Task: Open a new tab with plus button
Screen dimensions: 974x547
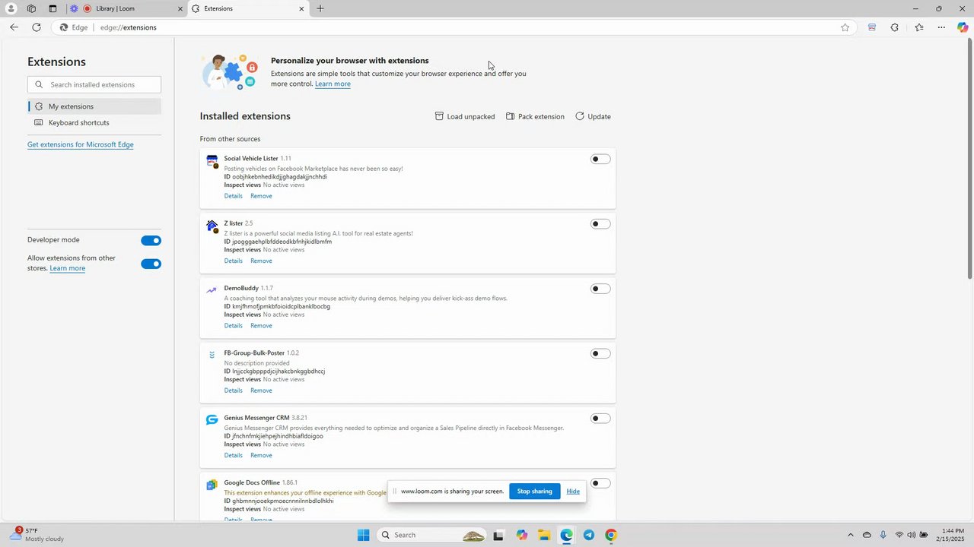Action: (320, 8)
